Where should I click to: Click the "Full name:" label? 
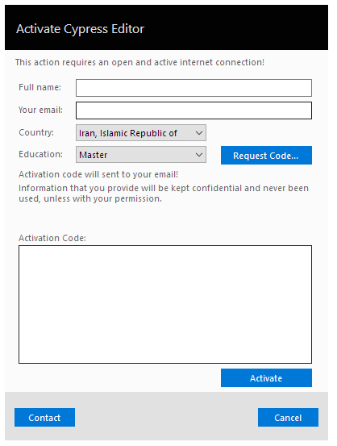tap(40, 87)
